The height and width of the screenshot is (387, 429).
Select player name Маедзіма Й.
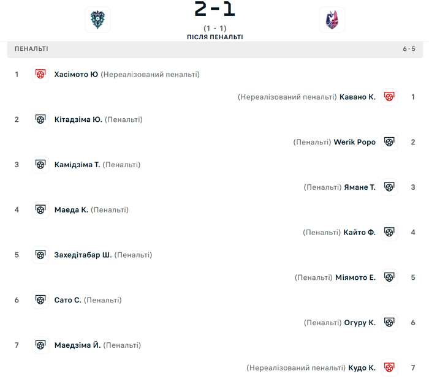point(77,345)
